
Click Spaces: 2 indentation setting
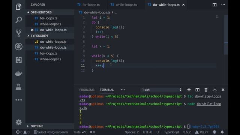tap(132, 132)
